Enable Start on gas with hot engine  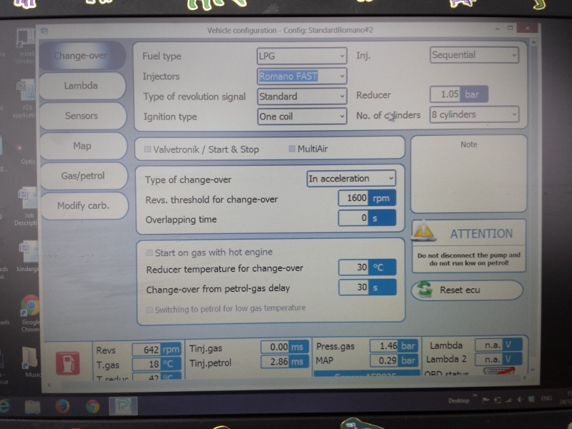[x=149, y=252]
